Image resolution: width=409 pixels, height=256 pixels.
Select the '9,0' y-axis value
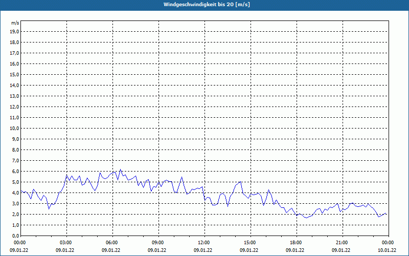[15, 139]
